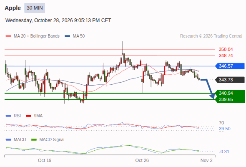The width and height of the screenshot is (246, 167).
Task: Click the MACD value -0.31
Action: (224, 152)
